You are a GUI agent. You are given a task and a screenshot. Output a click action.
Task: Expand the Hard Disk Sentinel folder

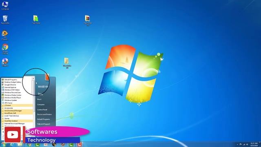pos(17,121)
